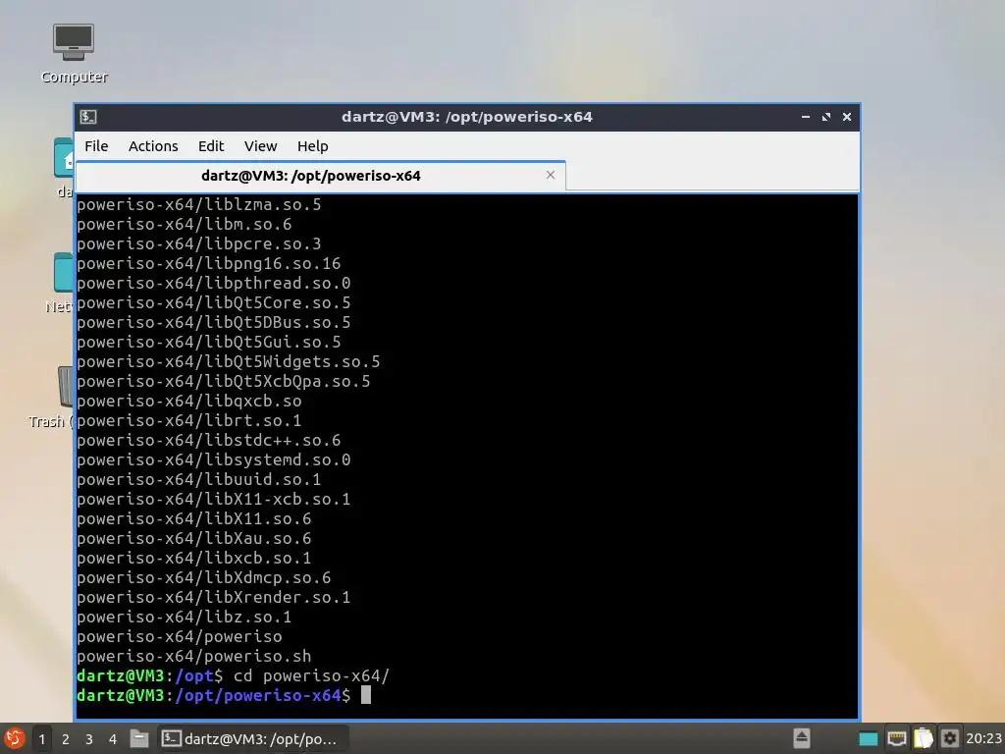Image resolution: width=1005 pixels, height=754 pixels.
Task: Select the dartz@VM3: /opt/poweriso-x64 tab
Action: (x=321, y=176)
